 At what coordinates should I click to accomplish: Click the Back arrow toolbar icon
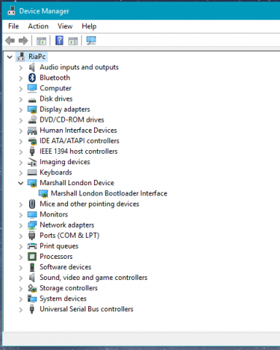coord(10,41)
